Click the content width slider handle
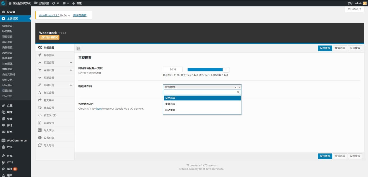368x177 pixels. [226, 69]
